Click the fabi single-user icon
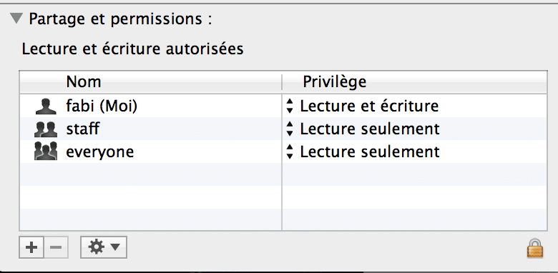Screen dimensions: 558x273 [46, 106]
